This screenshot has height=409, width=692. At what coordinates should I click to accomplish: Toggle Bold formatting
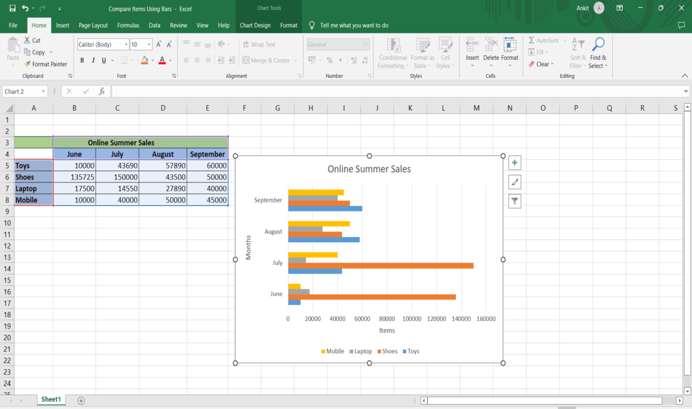pos(82,60)
